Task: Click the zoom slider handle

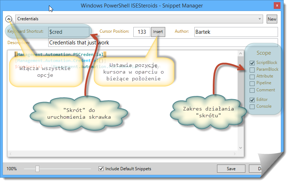Action: click(x=37, y=169)
